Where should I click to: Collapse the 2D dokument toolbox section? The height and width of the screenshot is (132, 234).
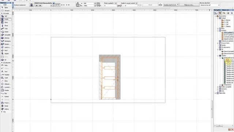pyautogui.click(x=2, y=63)
